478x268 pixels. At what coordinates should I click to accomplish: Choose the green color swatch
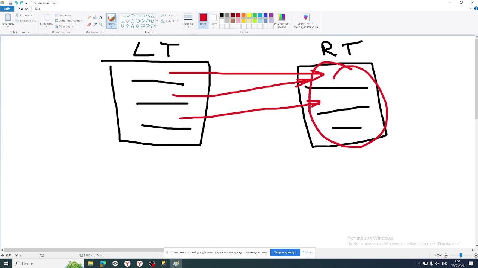(x=255, y=16)
